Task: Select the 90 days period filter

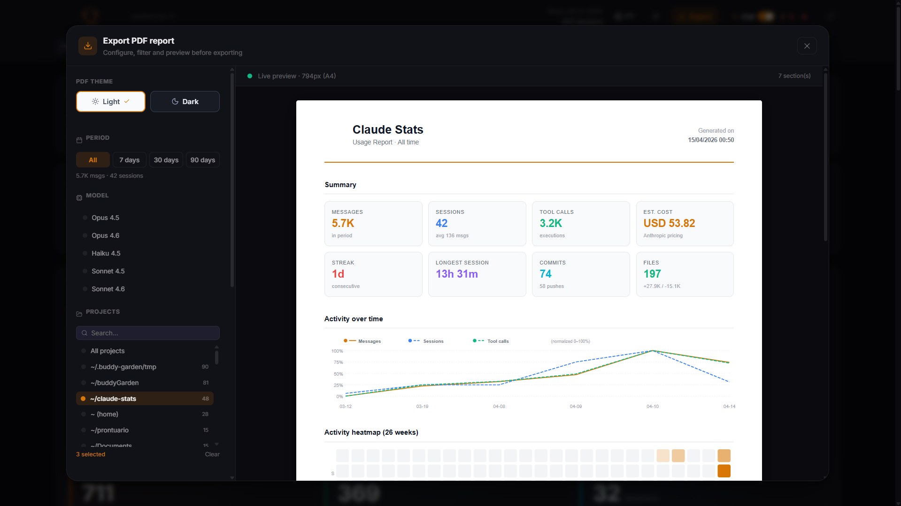Action: click(202, 159)
